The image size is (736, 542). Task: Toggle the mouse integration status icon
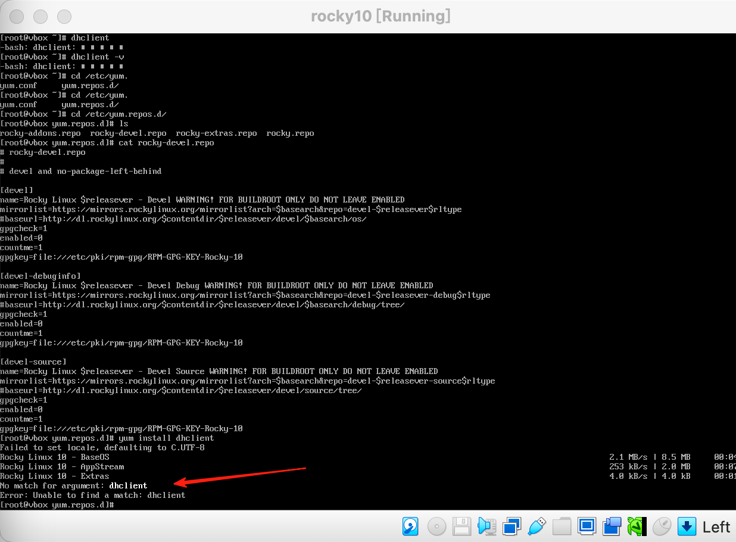tap(662, 527)
